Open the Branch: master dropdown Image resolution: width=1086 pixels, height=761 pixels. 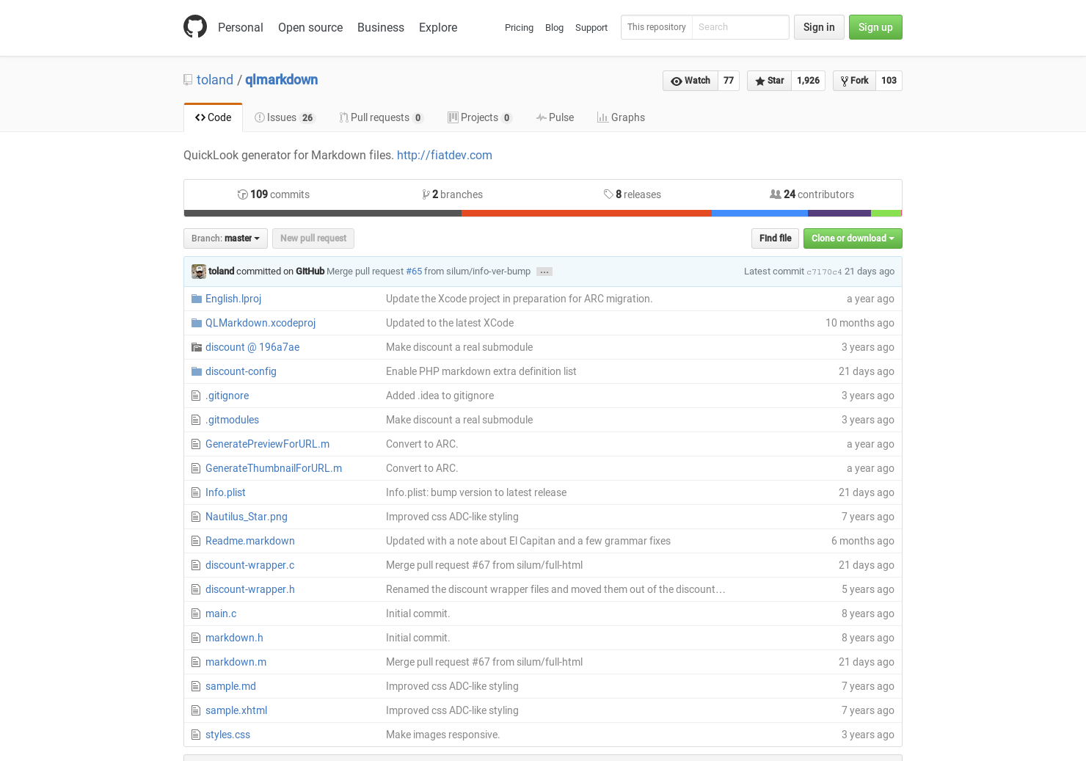(x=225, y=239)
